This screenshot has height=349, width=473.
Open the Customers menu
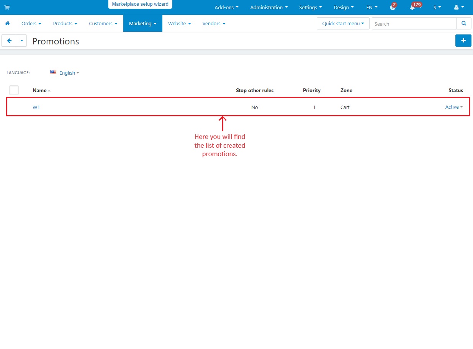coord(103,23)
